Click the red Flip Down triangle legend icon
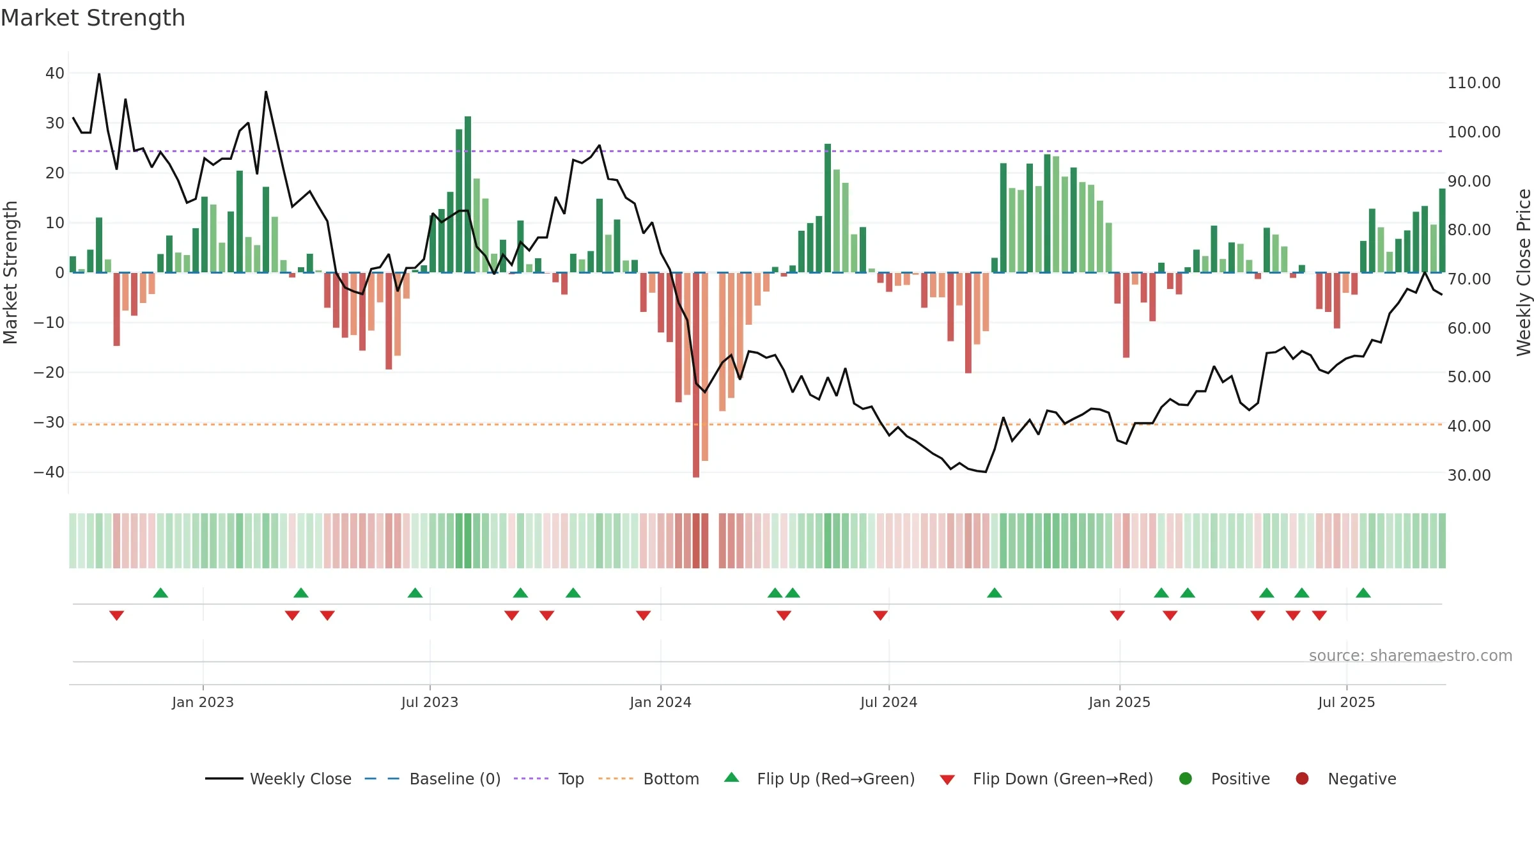Viewport: 1534px width, 863px height. coord(947,780)
